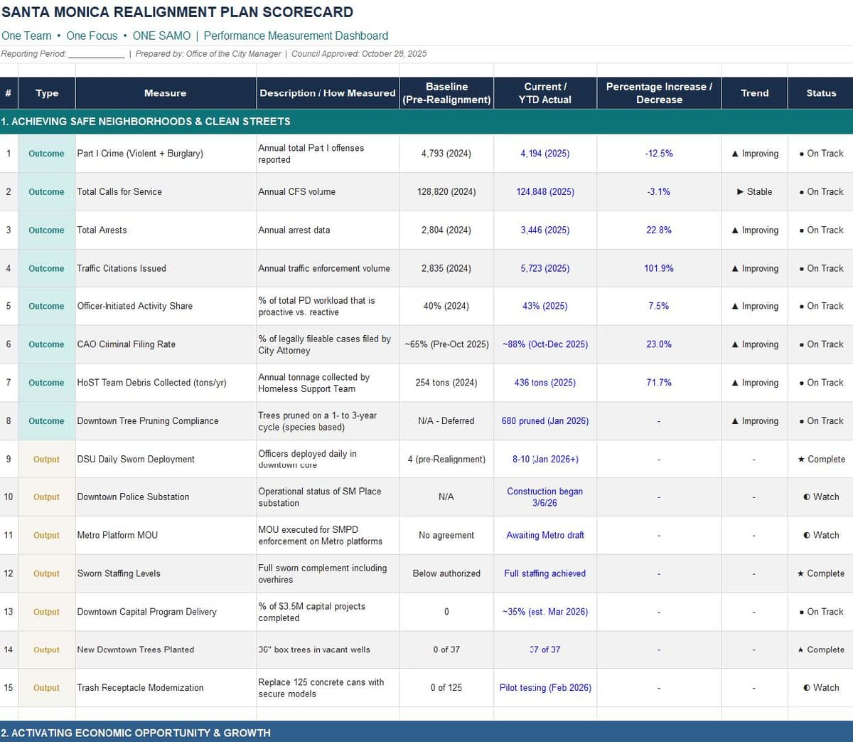Select the Measure column header

point(165,93)
